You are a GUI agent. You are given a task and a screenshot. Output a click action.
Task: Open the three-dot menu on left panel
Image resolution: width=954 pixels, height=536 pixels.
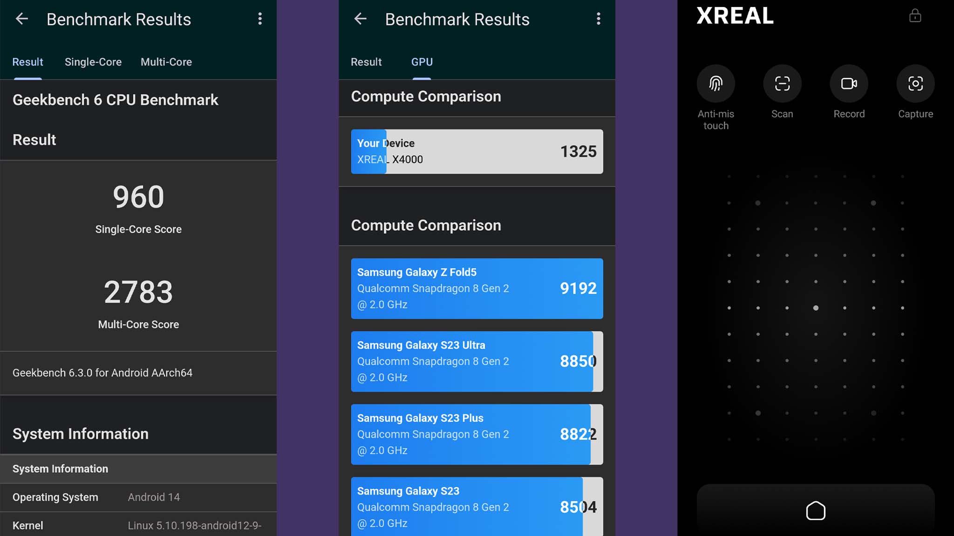[x=260, y=18]
